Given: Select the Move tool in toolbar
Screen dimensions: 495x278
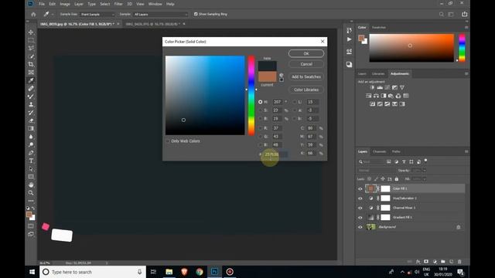Looking at the screenshot, I should pos(31,32).
